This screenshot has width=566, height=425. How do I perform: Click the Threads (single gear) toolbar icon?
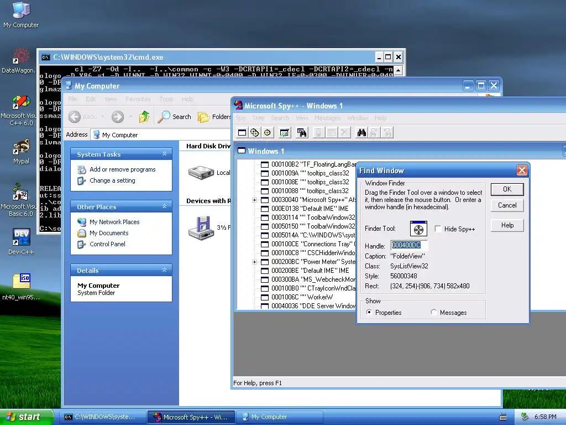[x=268, y=133]
